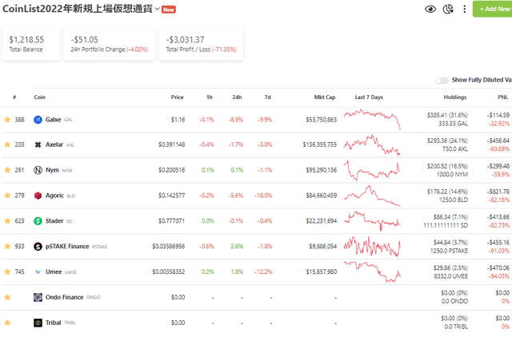Screen dimensions: 512x337
Task: View the Agoric 7-day sparkline chart
Action: (372, 196)
